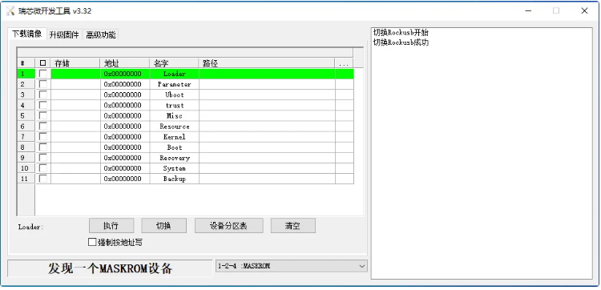
Task: Switch to the 升级固件 tab
Action: (64, 35)
